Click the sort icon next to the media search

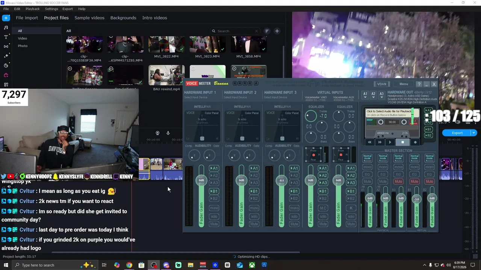click(267, 31)
